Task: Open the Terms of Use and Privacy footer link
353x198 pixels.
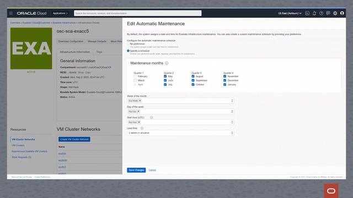Action: (x=22, y=177)
